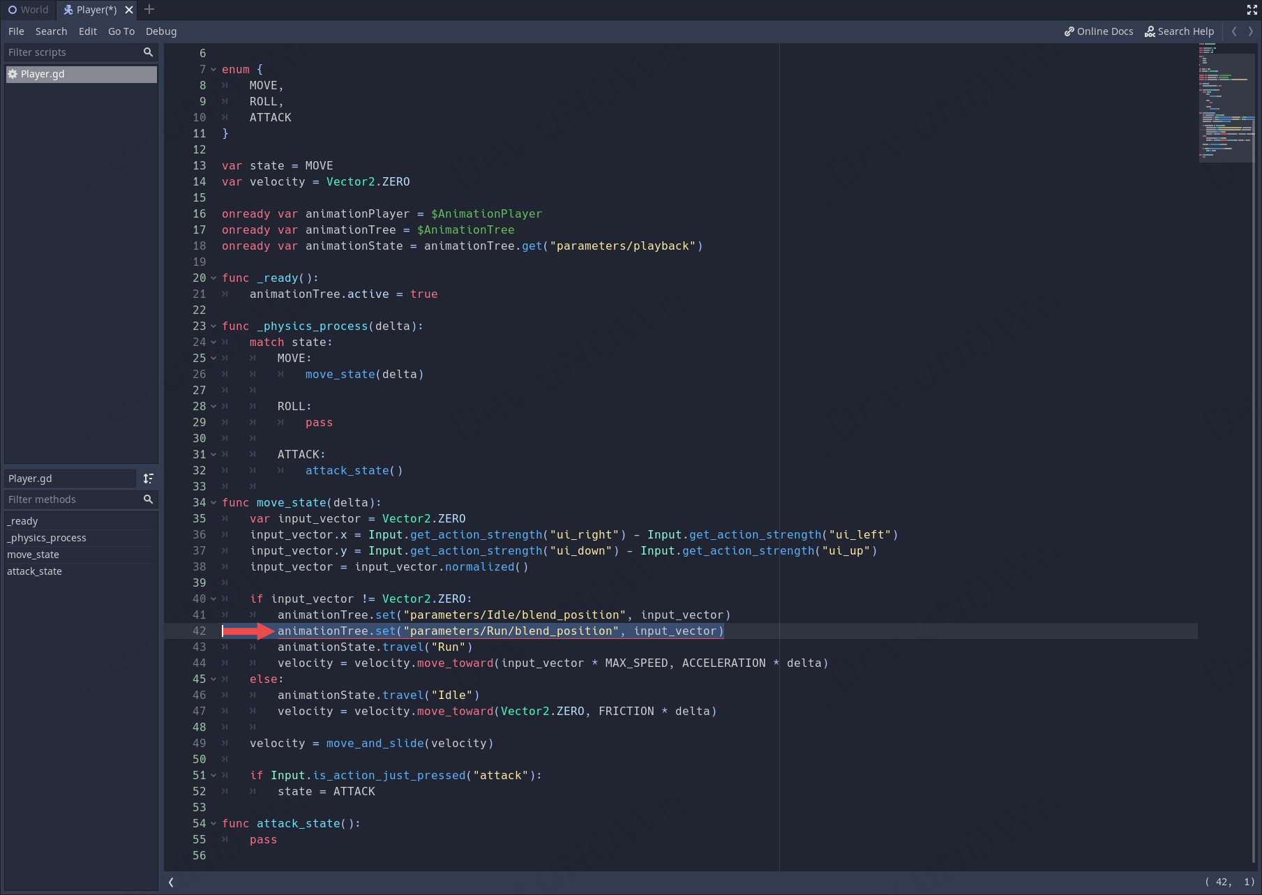Open the Search menu
Screen dimensions: 1262x895
click(x=52, y=31)
